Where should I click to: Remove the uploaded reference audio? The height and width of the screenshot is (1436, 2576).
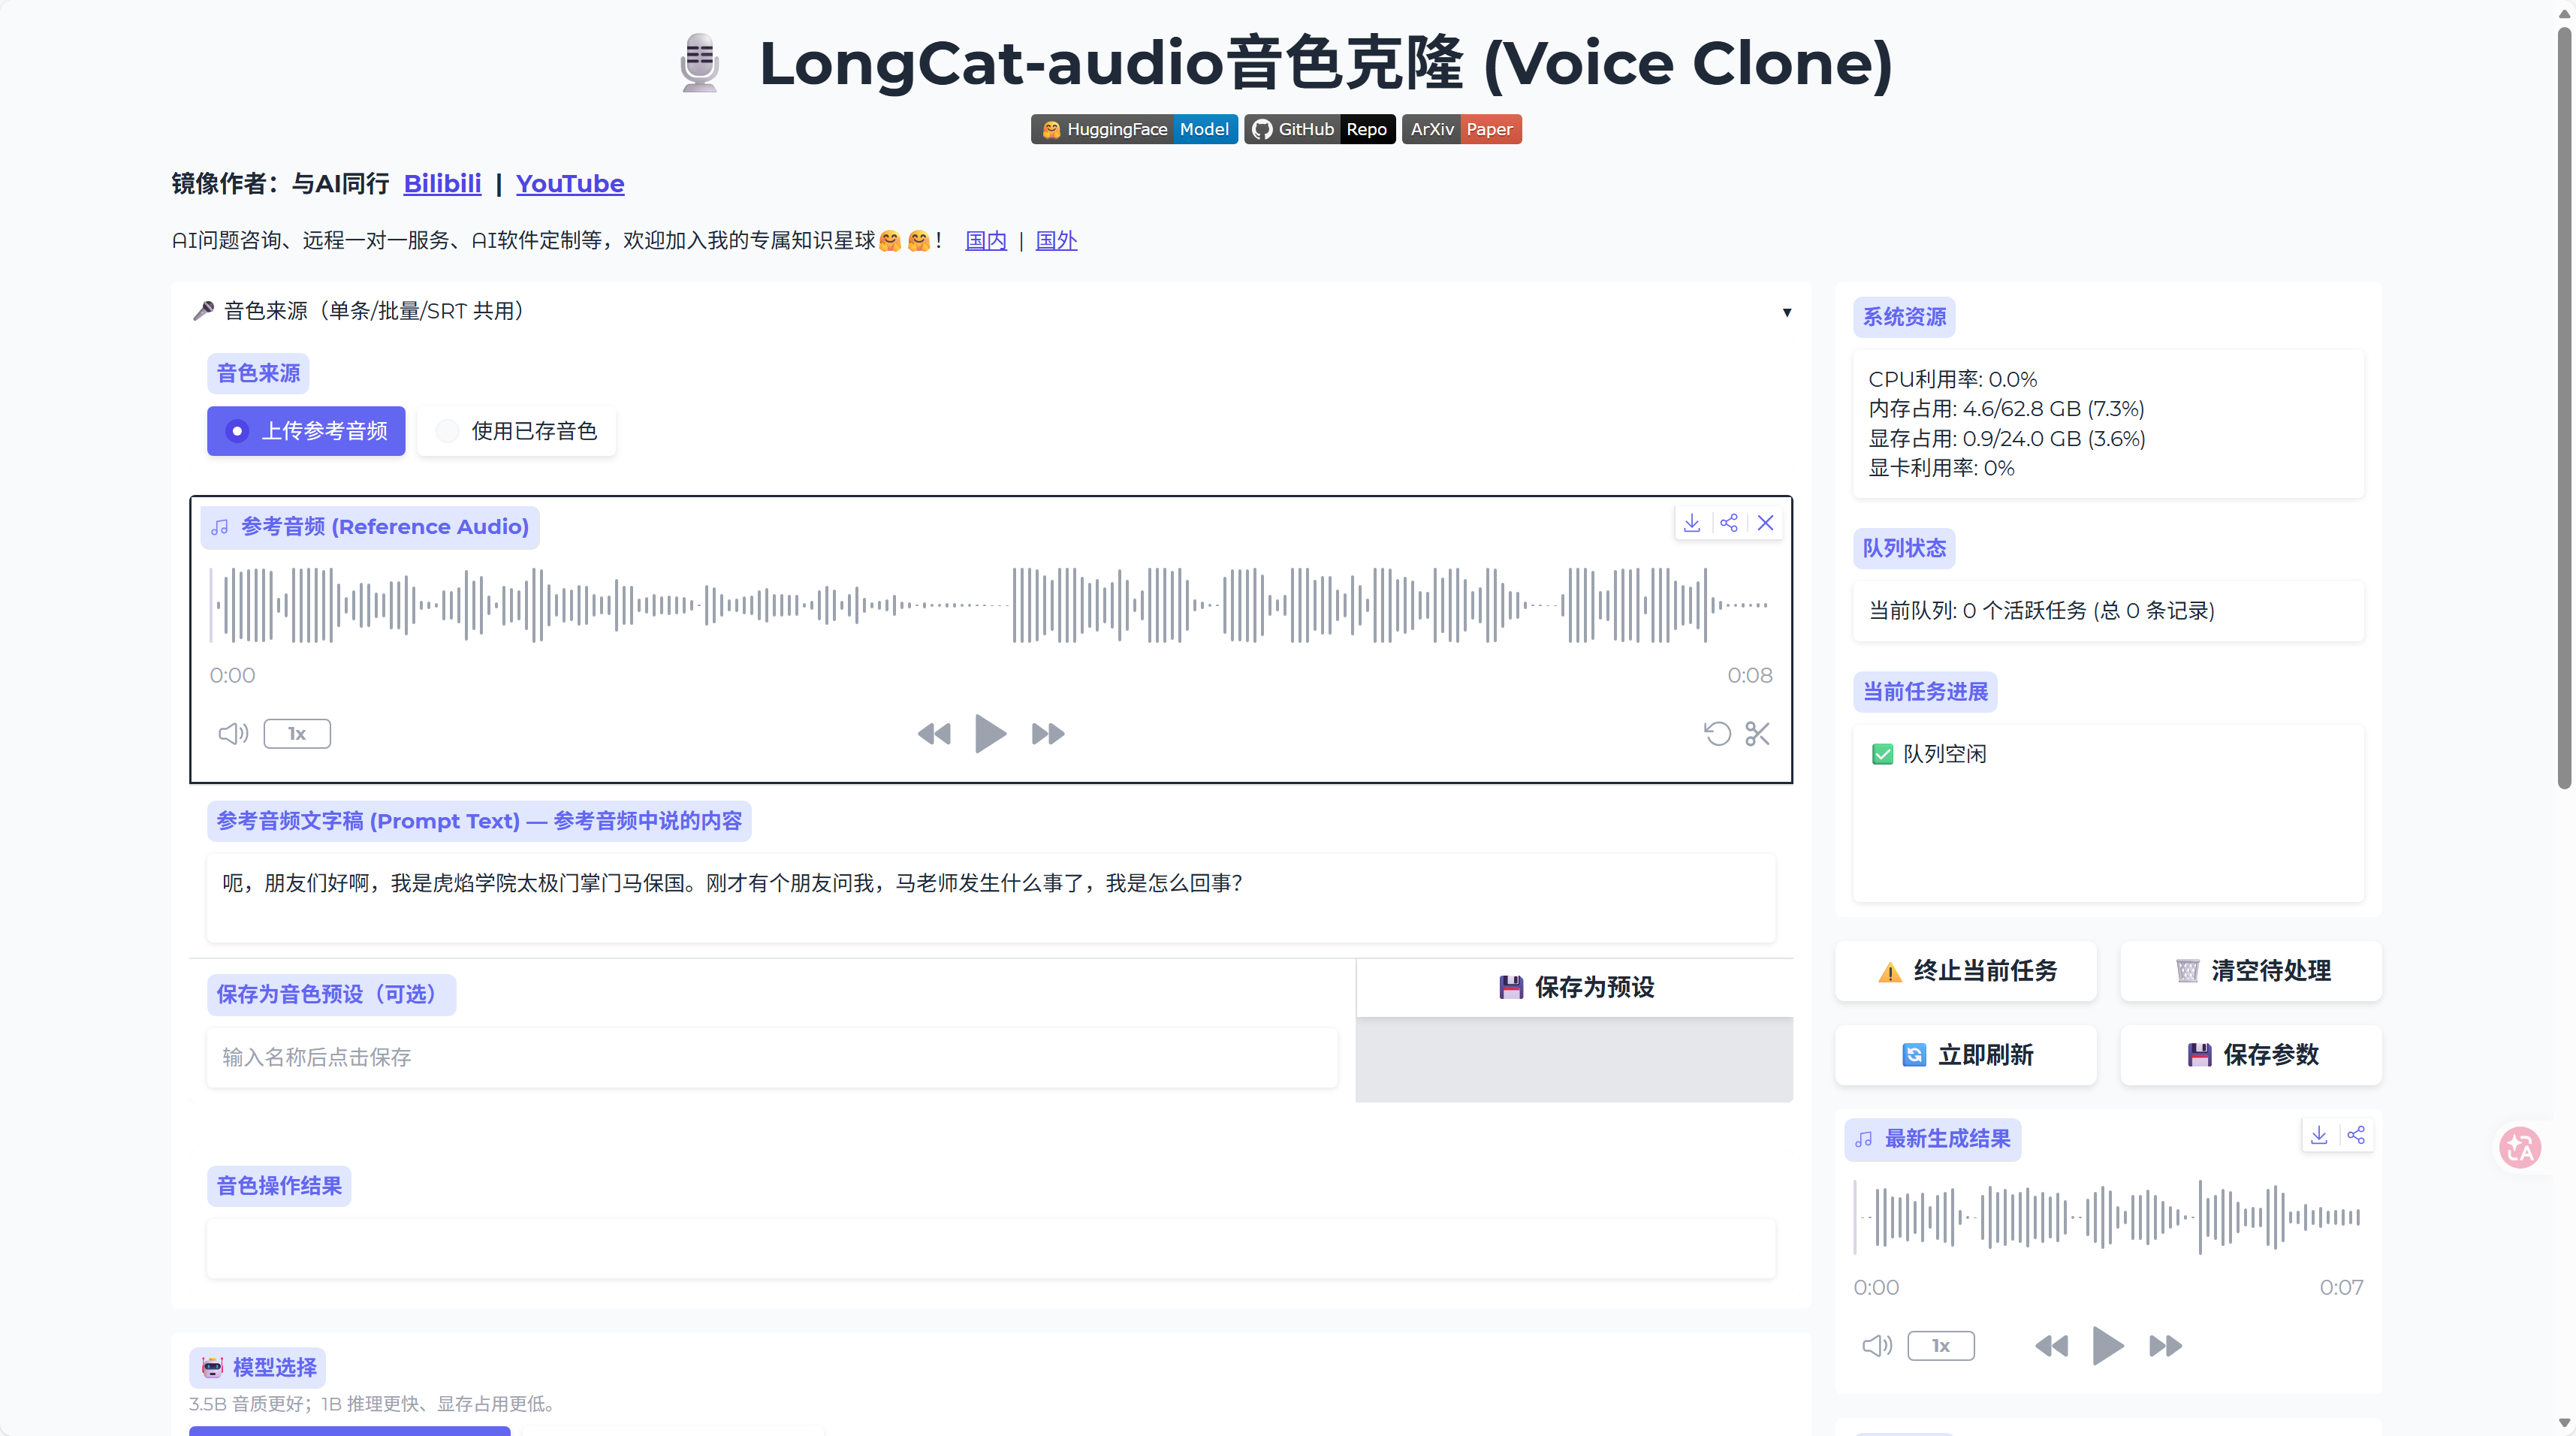tap(1766, 523)
